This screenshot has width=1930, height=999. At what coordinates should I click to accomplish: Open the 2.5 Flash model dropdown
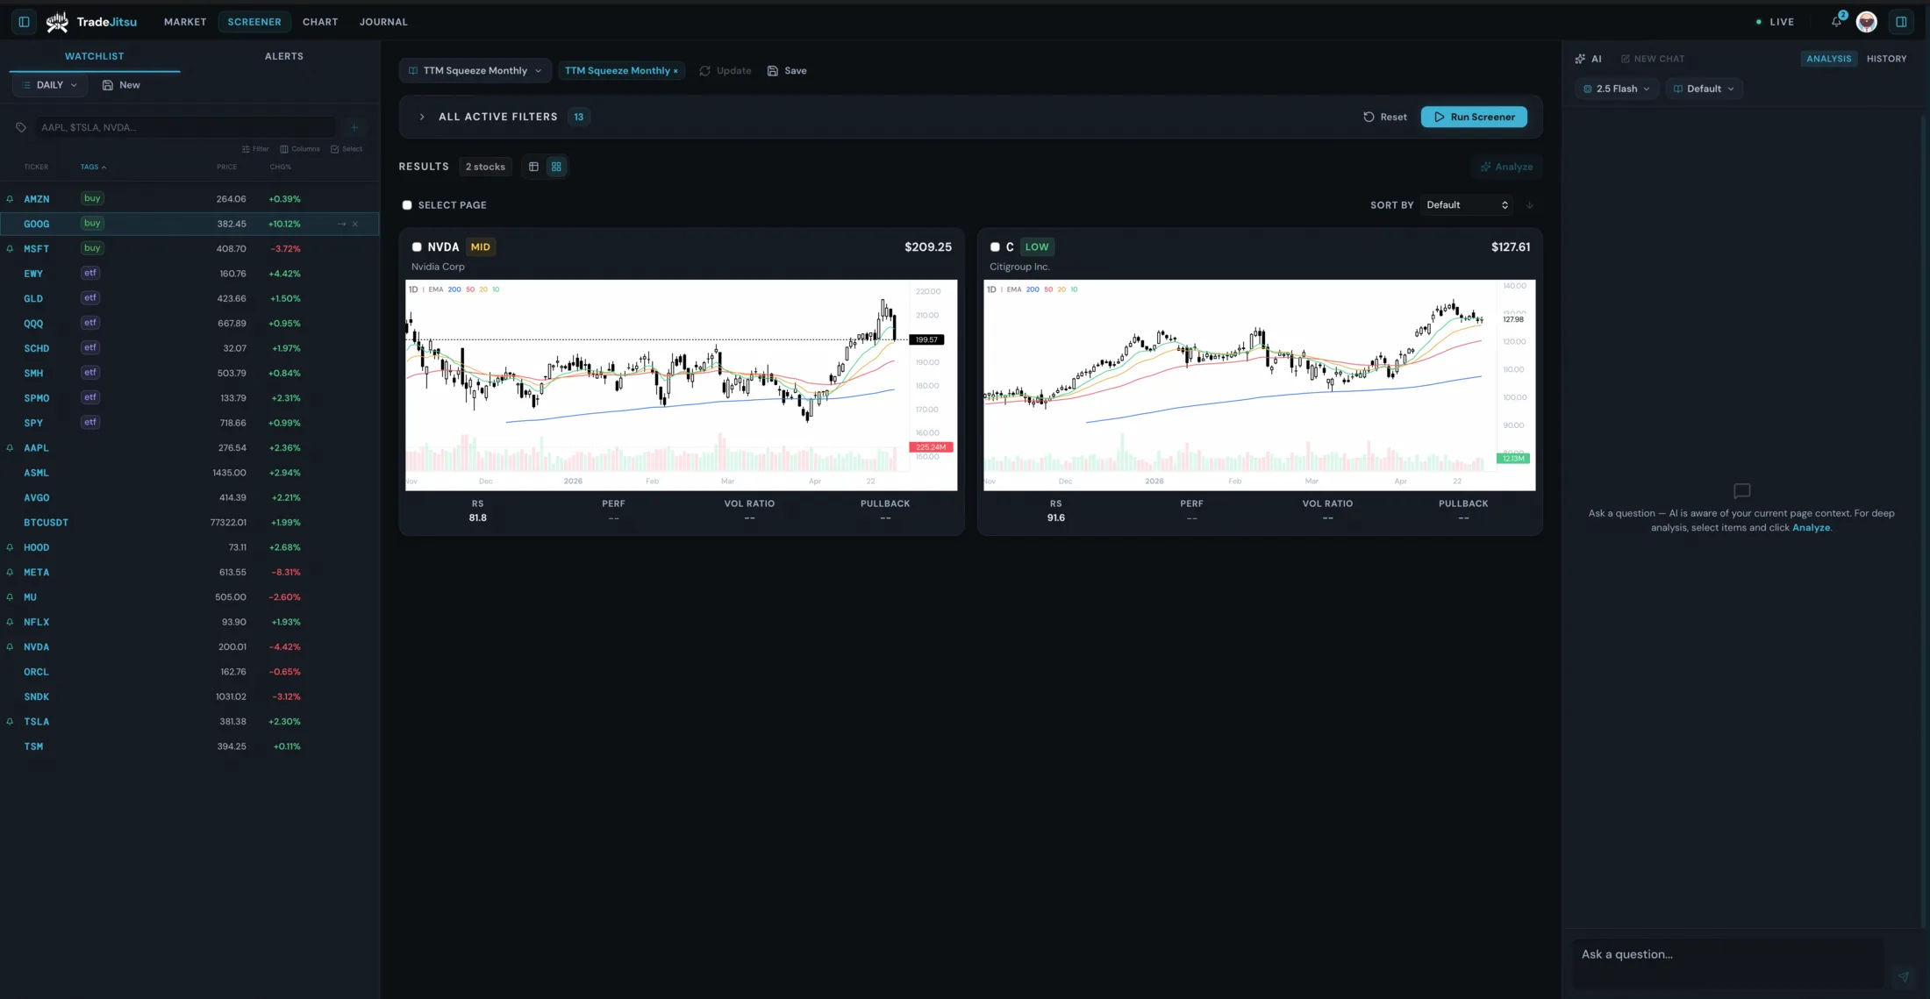[x=1617, y=89]
